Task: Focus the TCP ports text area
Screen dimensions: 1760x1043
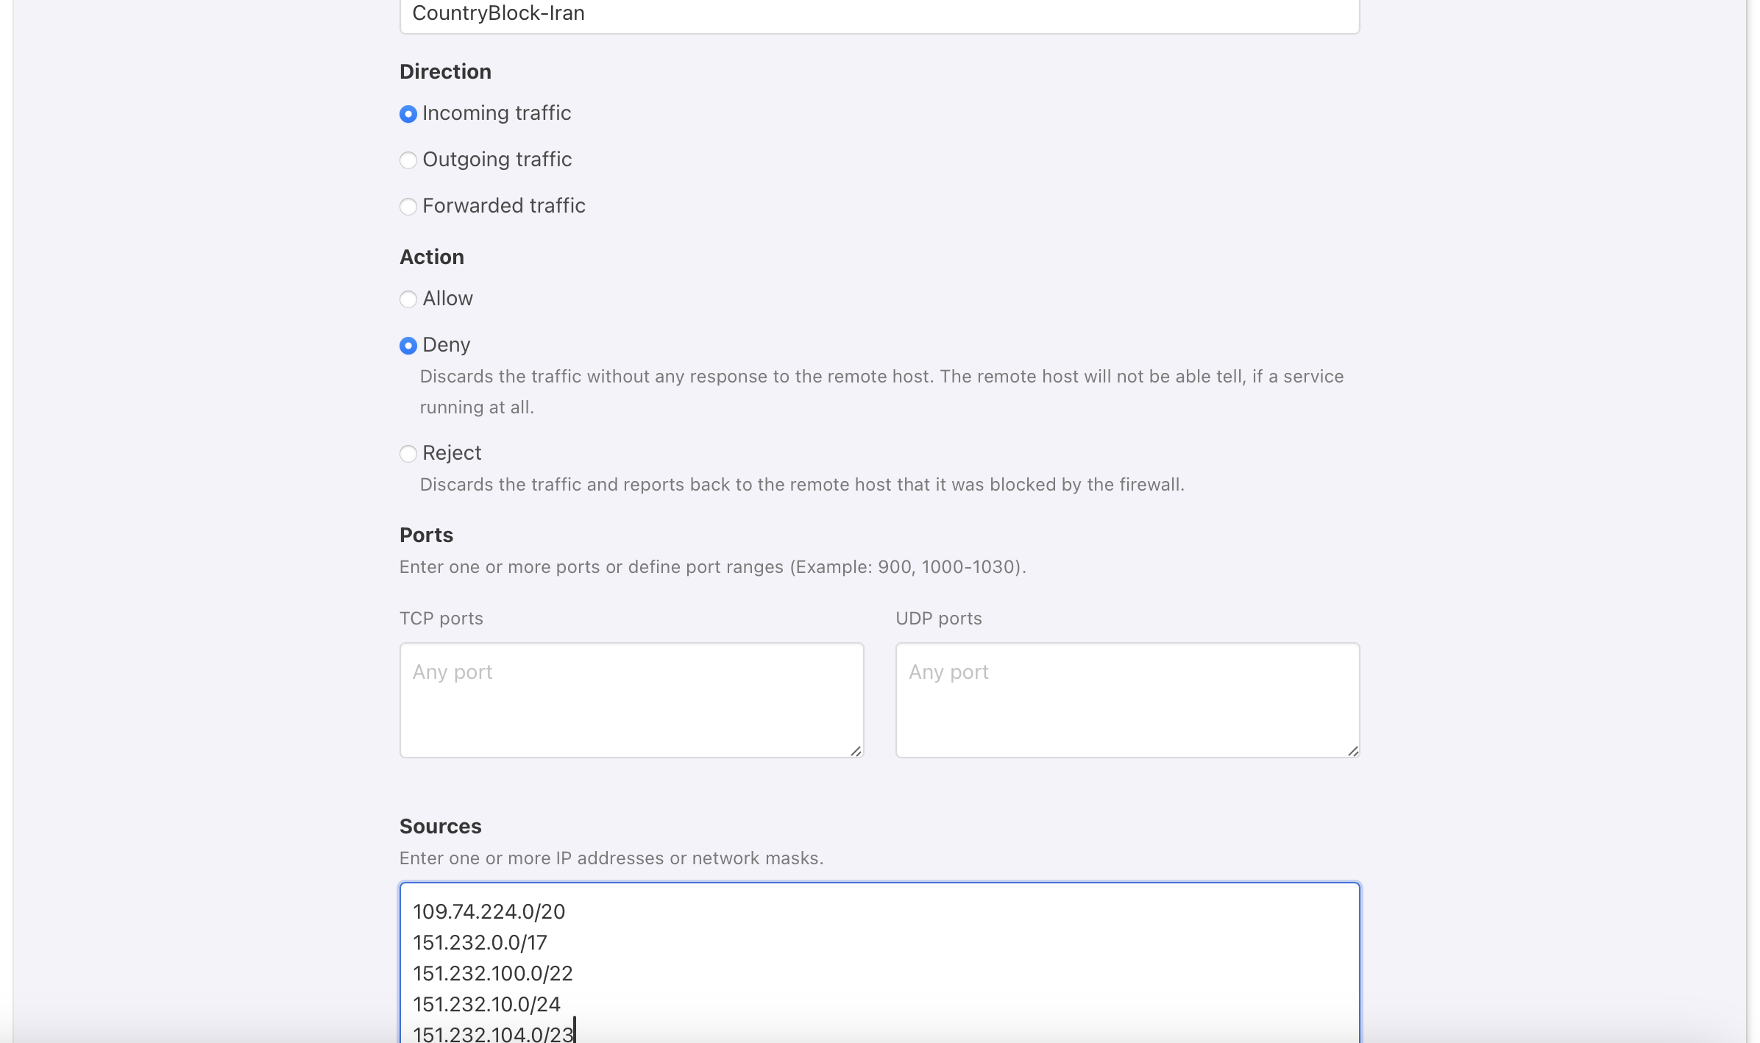Action: coord(631,700)
